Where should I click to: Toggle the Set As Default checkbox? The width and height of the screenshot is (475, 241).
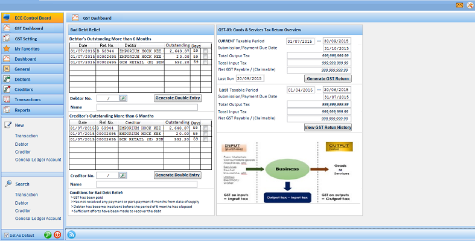(7, 235)
